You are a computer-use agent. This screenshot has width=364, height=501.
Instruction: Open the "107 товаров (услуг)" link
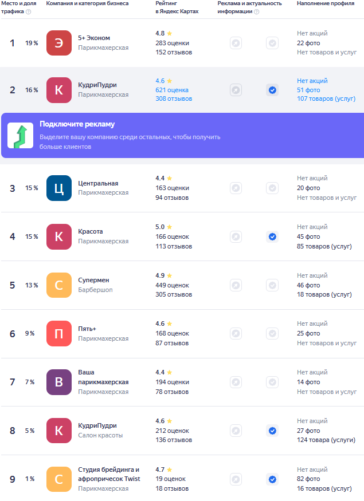(x=326, y=99)
